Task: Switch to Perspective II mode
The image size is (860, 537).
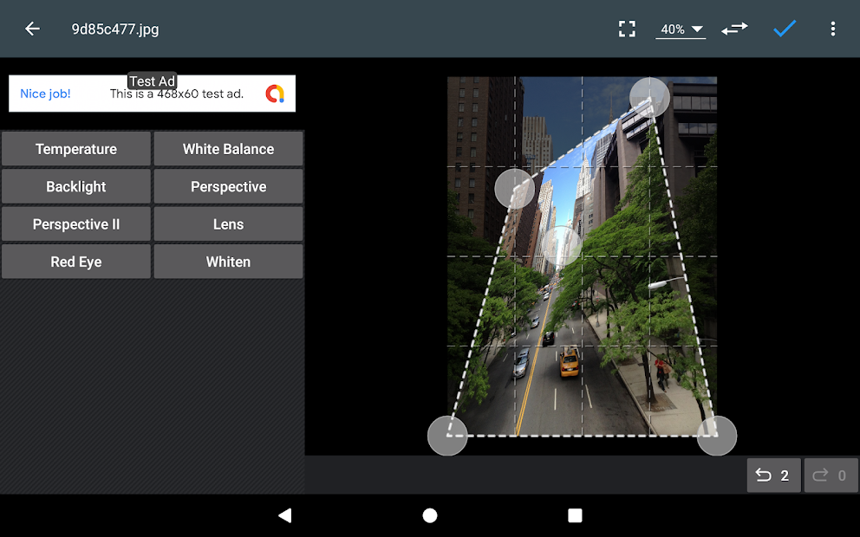Action: coord(75,223)
